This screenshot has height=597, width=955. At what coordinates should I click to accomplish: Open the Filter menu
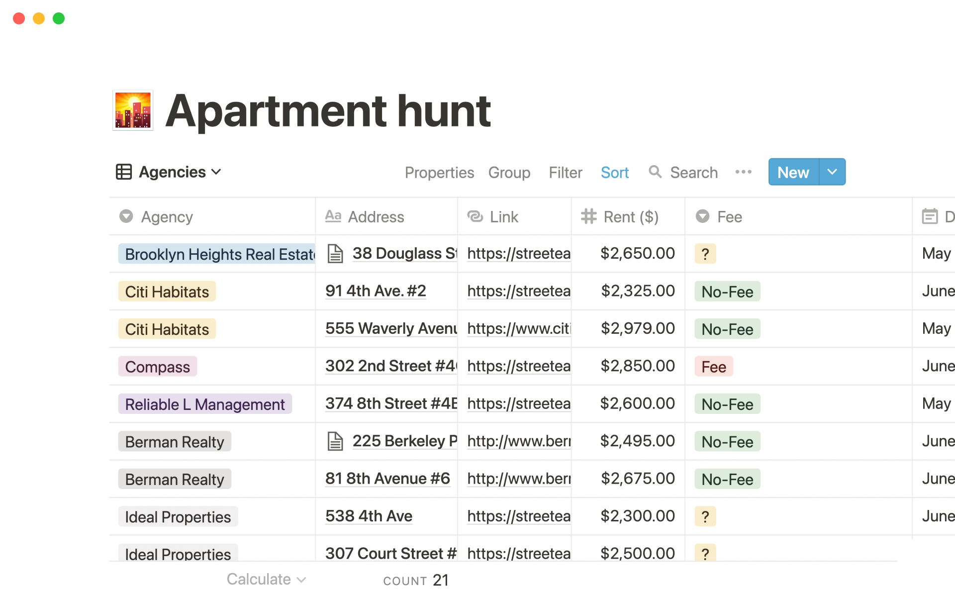click(565, 173)
